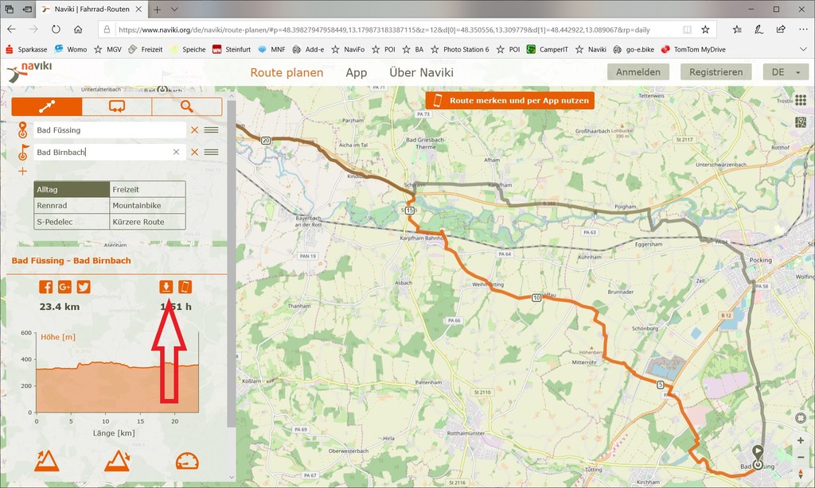Open the App menu item
This screenshot has width=815, height=488.
coord(357,72)
